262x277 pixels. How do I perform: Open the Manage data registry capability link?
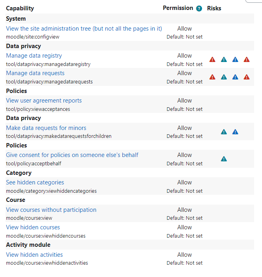pyautogui.click(x=34, y=56)
